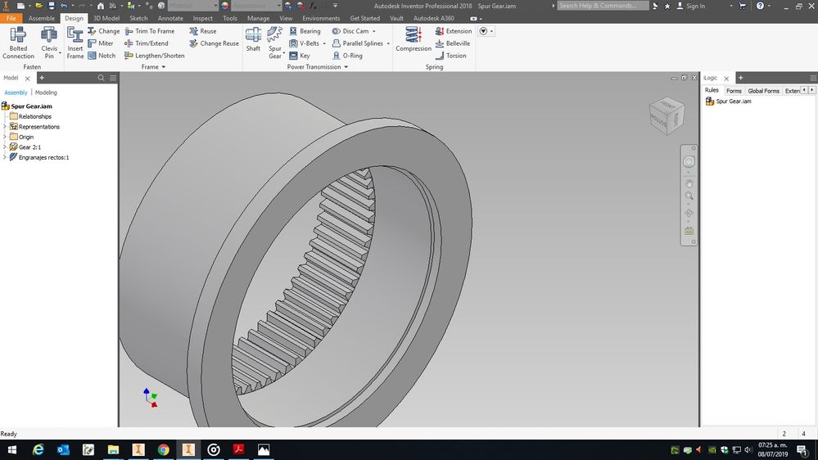Select Spur Gear.iam in iLogic Rules

pos(728,101)
